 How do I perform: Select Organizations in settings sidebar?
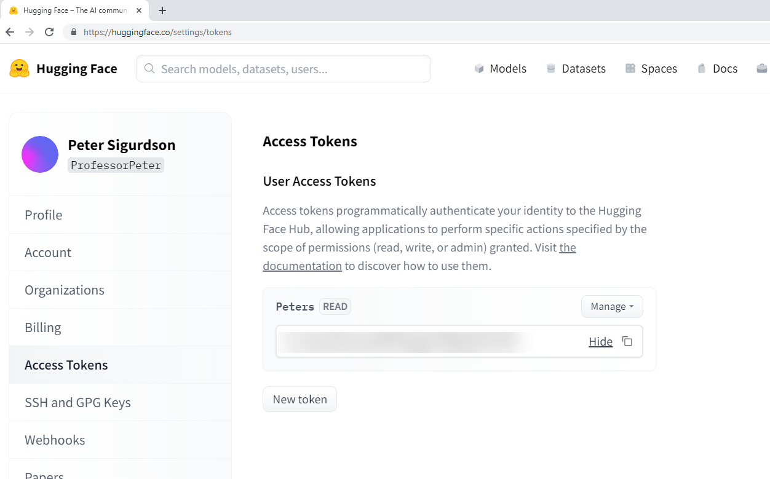(x=121, y=290)
